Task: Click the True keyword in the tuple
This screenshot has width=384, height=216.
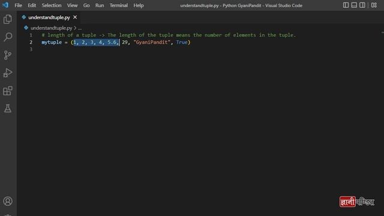Action: coord(182,42)
